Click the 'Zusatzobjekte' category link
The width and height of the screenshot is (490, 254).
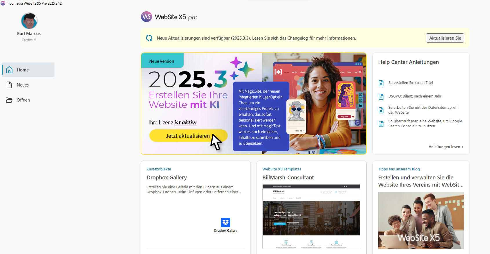[159, 169]
